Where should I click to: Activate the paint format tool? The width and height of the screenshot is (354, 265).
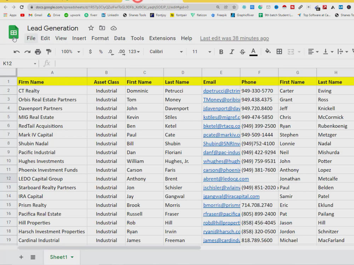pos(48,52)
